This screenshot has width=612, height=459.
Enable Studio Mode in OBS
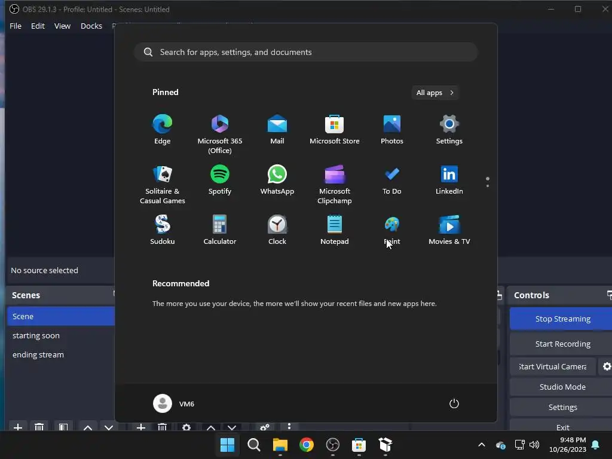tap(561, 387)
